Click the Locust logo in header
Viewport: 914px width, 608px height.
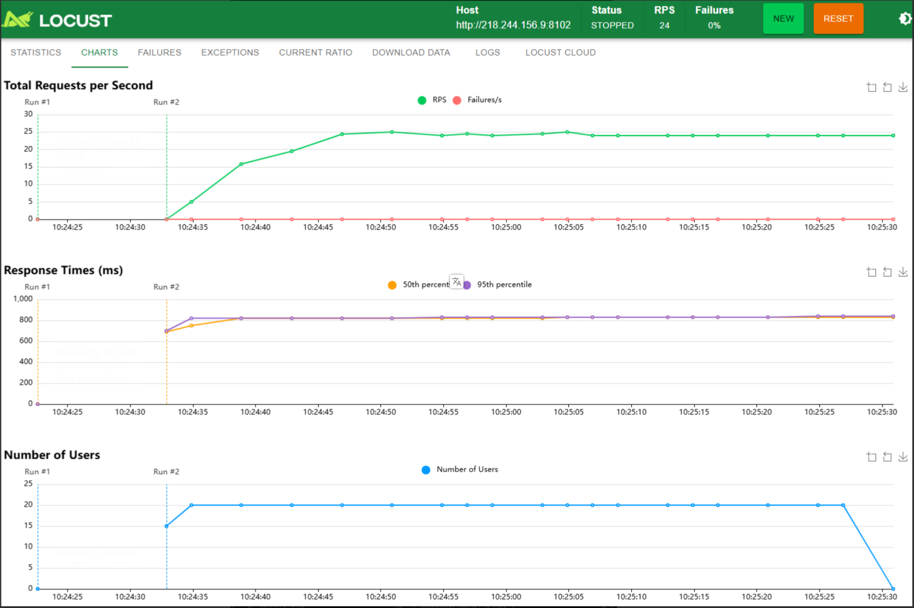pos(57,20)
